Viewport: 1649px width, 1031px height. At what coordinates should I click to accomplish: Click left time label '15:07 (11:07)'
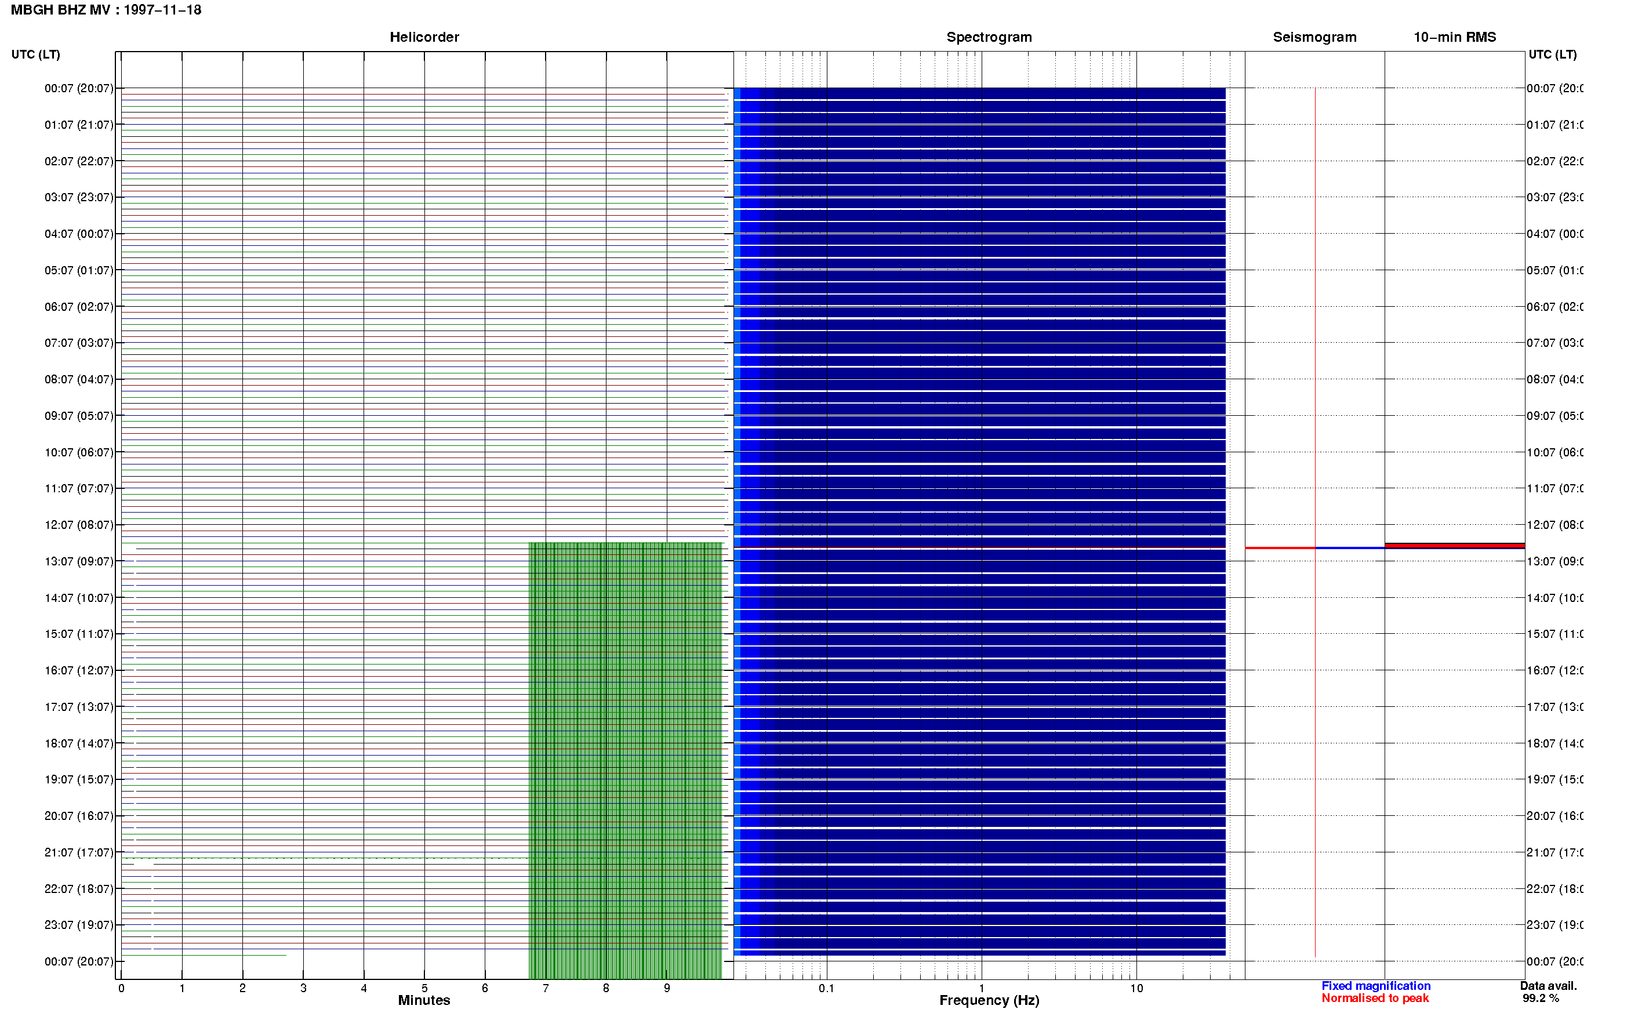point(79,634)
